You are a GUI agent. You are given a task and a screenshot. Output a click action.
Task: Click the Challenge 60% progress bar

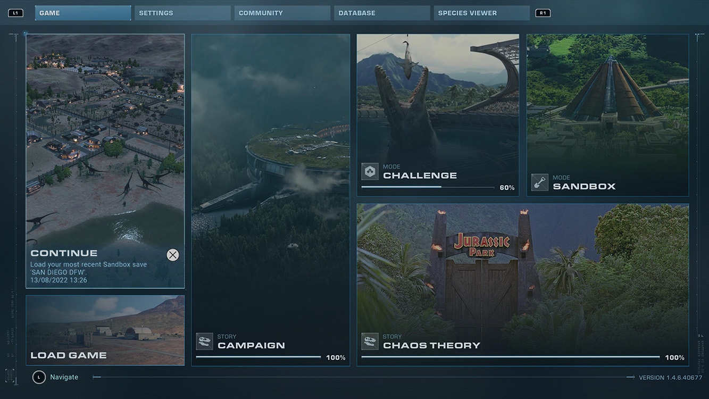[x=428, y=187]
